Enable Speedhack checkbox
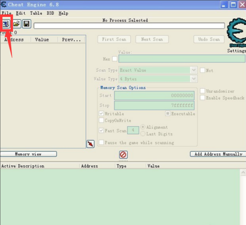The height and width of the screenshot is (225, 246). pos(203,98)
